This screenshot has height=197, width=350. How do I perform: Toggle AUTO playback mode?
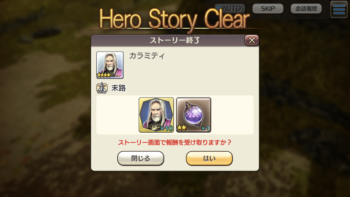(x=230, y=9)
